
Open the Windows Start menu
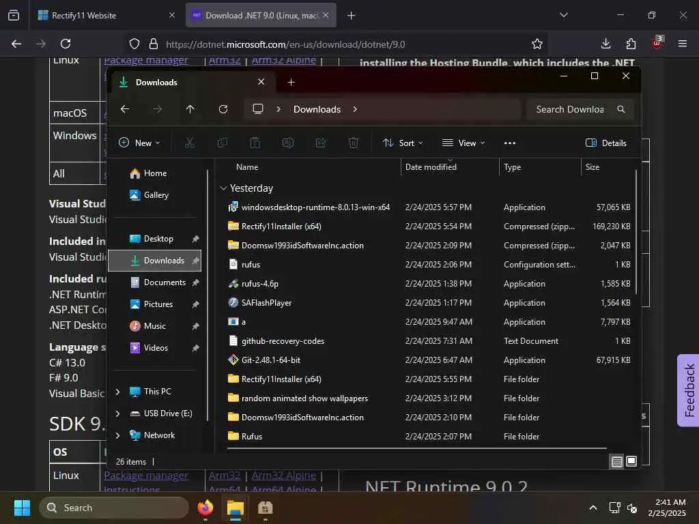[22, 508]
